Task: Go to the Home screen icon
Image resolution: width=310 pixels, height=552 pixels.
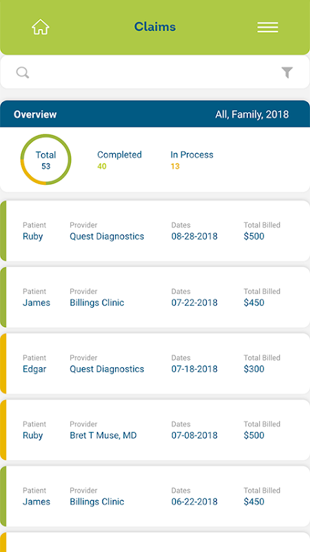Action: coord(41,27)
